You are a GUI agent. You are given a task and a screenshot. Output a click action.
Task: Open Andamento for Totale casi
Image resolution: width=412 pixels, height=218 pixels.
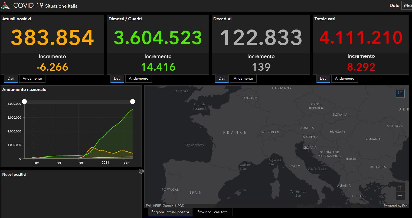(x=344, y=79)
